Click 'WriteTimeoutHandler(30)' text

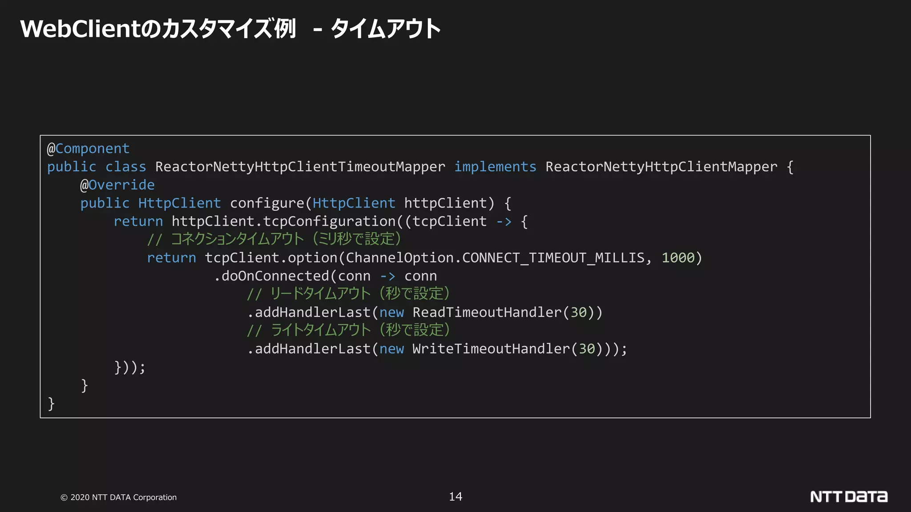pos(508,349)
